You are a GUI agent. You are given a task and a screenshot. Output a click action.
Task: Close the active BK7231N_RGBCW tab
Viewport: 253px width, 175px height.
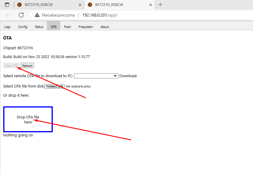(x=150, y=5)
